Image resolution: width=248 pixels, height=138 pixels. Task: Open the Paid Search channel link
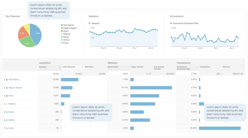click(14, 80)
